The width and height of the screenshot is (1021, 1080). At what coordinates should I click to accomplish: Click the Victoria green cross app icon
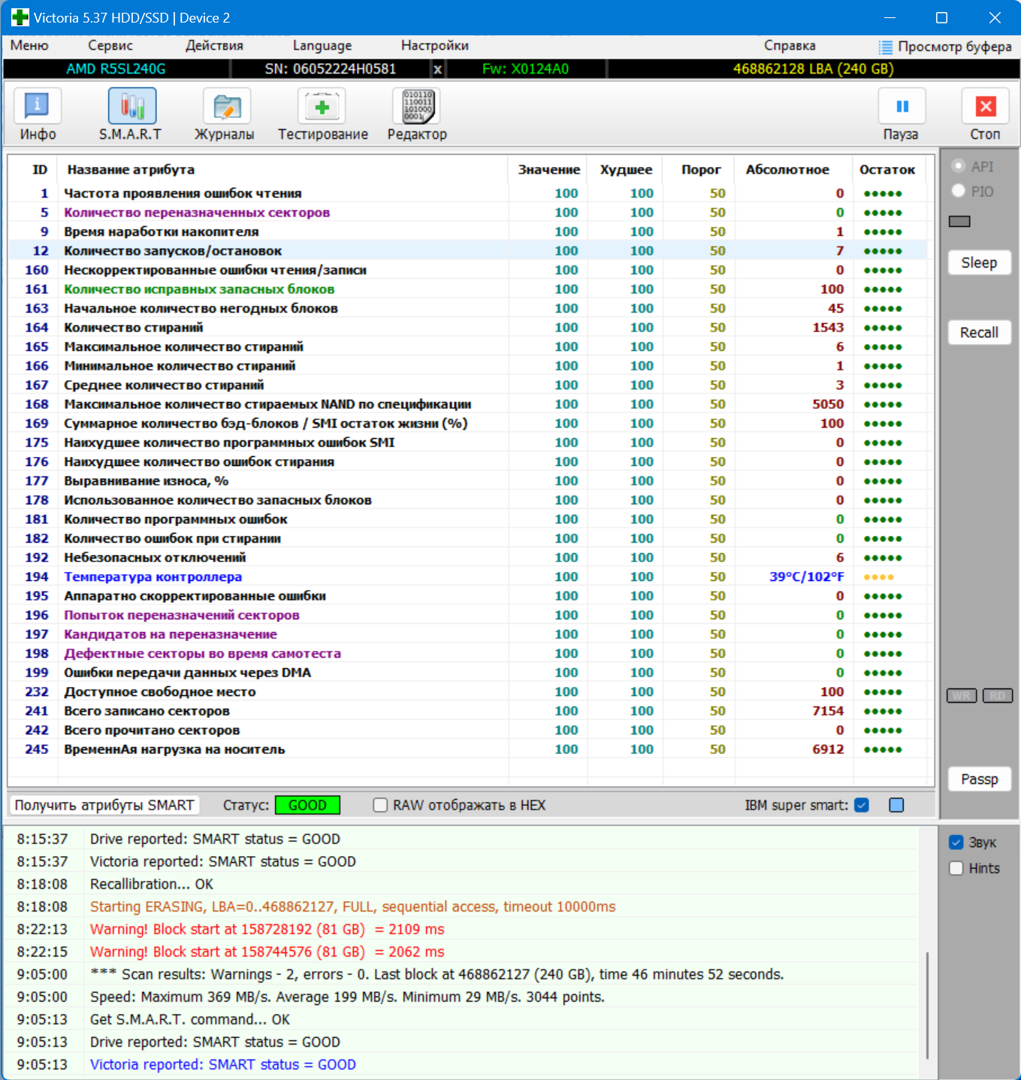click(x=20, y=17)
